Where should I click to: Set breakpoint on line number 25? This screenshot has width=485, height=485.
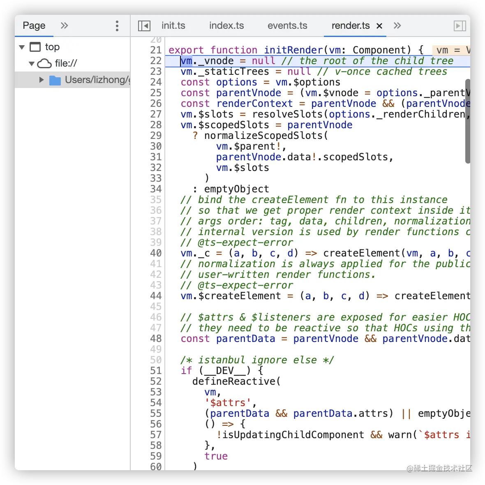[x=156, y=93]
